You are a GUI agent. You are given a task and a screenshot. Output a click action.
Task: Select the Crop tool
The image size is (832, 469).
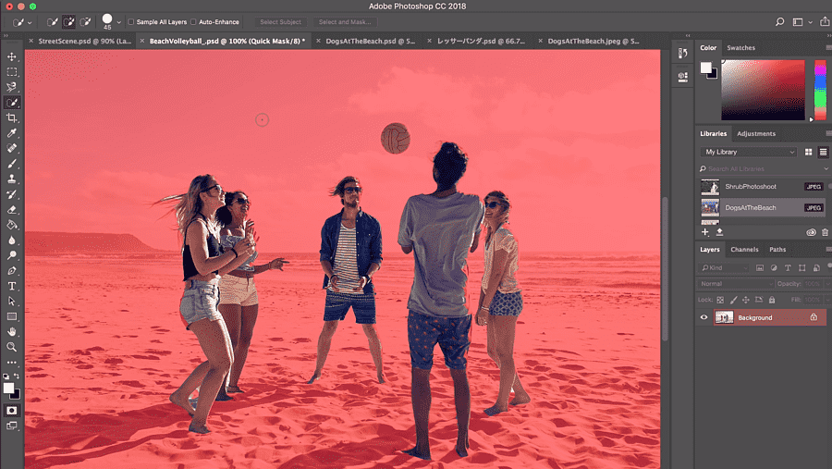(12, 118)
